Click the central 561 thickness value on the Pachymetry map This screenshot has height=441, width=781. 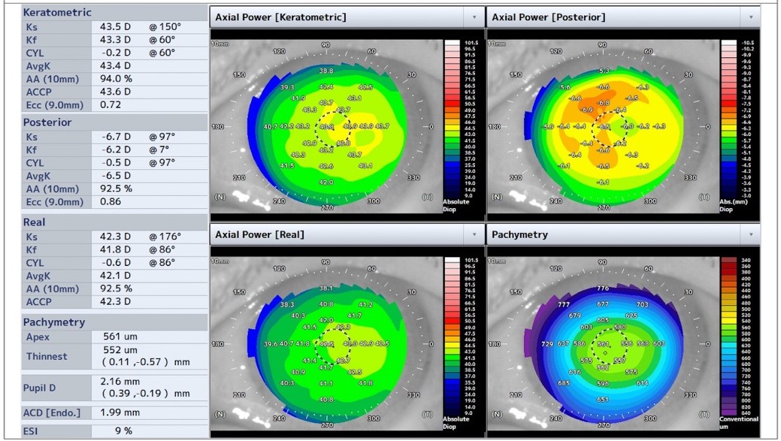pos(603,344)
